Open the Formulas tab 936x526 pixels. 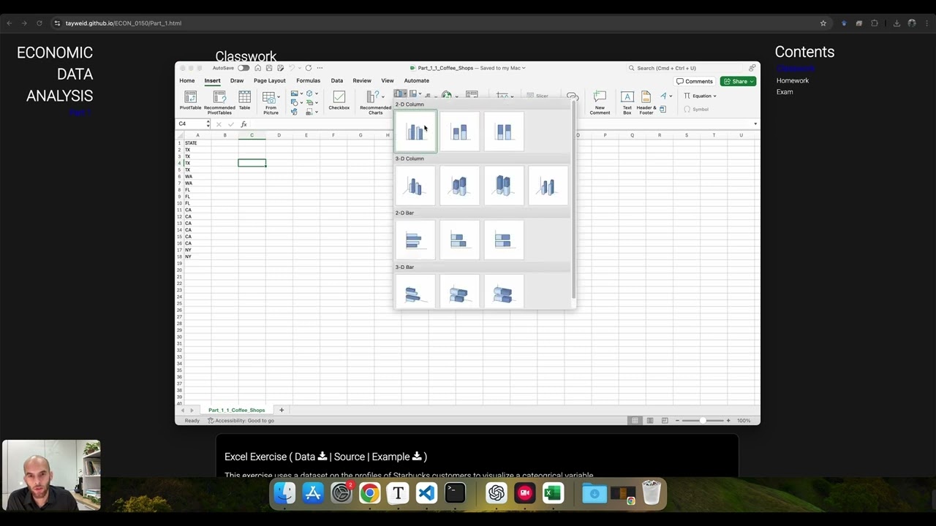pyautogui.click(x=308, y=80)
